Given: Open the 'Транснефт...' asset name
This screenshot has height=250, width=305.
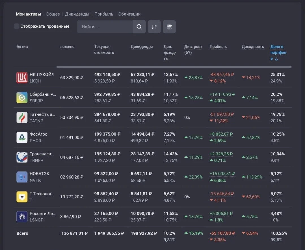Looking at the screenshot, I should [42, 154].
